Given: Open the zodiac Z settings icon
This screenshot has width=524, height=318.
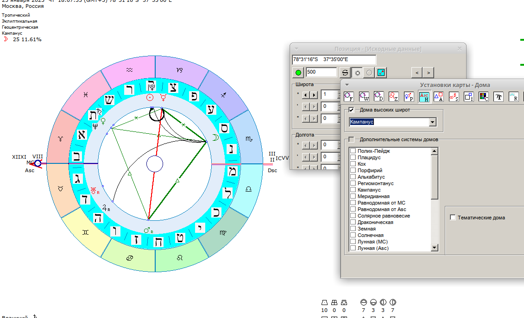Looking at the screenshot, I should [394, 97].
